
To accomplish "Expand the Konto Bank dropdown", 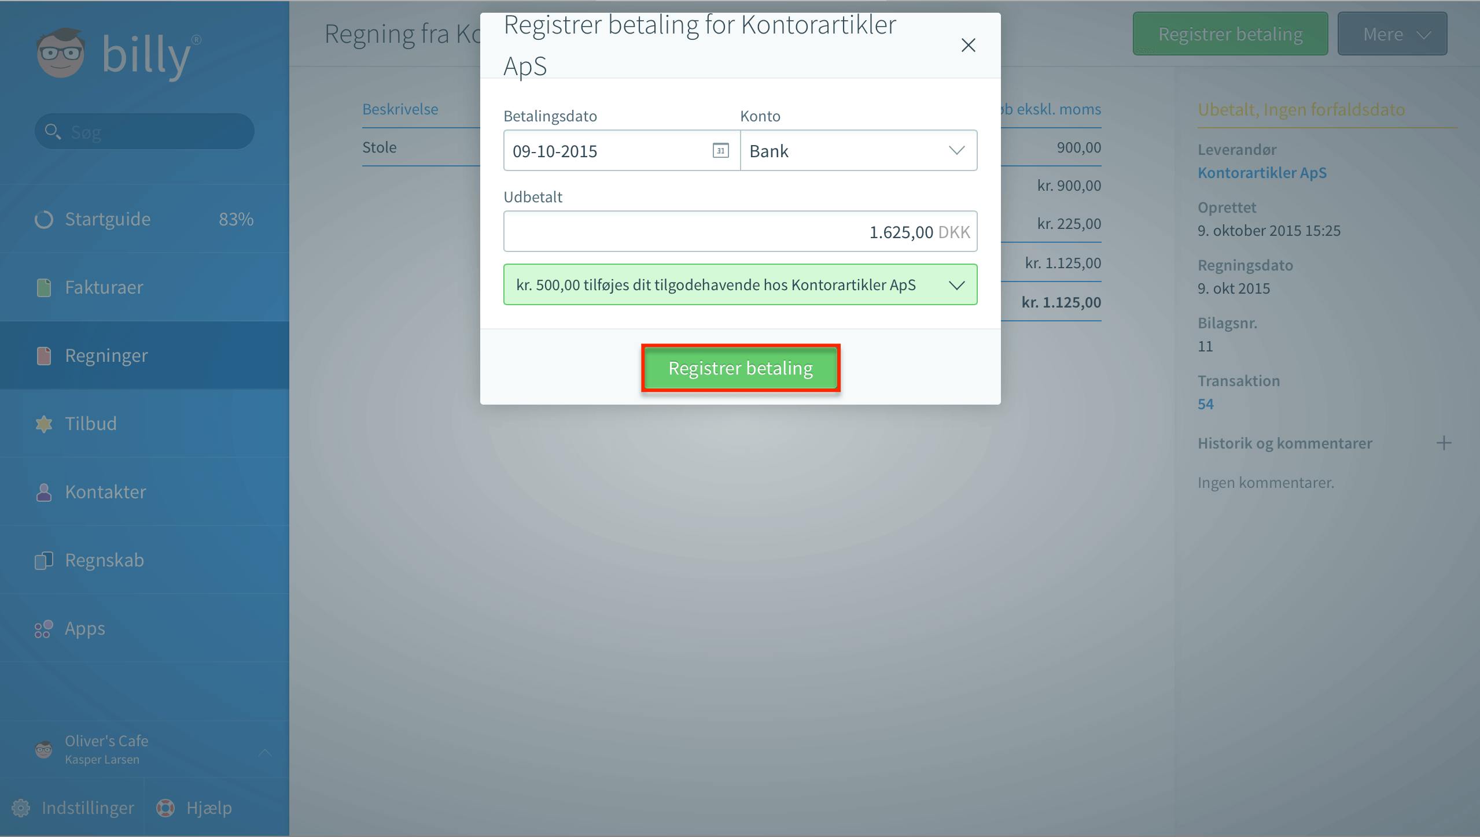I will pos(859,150).
